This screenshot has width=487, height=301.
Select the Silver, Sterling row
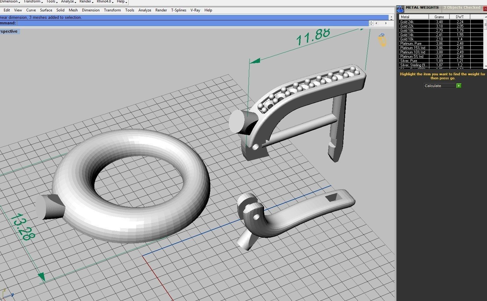click(x=441, y=65)
